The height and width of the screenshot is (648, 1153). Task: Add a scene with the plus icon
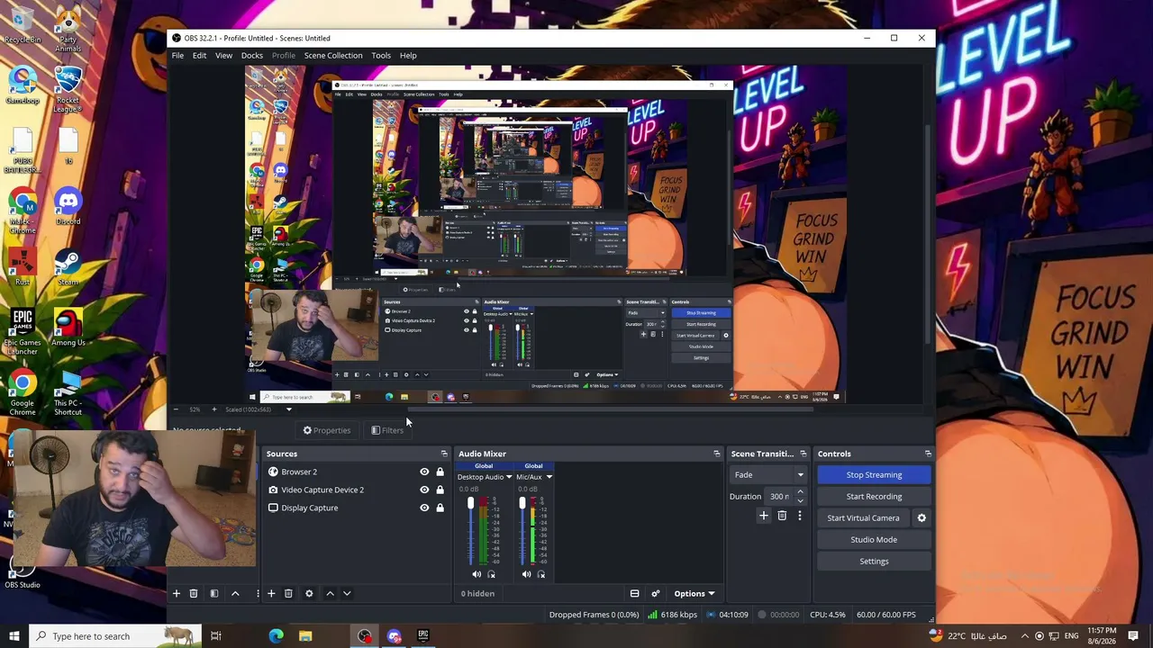pos(177,593)
